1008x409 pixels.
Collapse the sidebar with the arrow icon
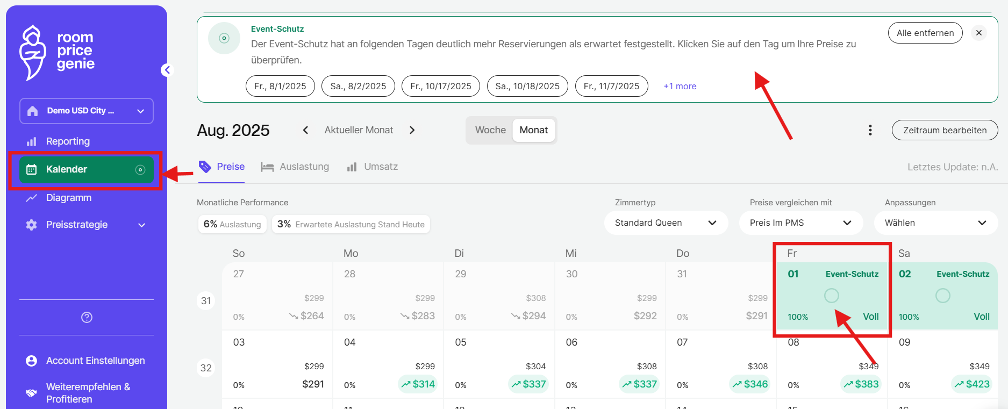(167, 70)
